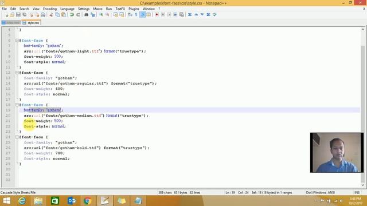The height and width of the screenshot is (206, 367).
Task: Play back the macro with the Playback icon
Action: click(169, 15)
